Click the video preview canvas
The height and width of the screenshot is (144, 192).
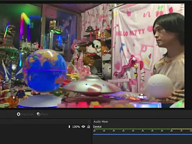pyautogui.click(x=92, y=56)
